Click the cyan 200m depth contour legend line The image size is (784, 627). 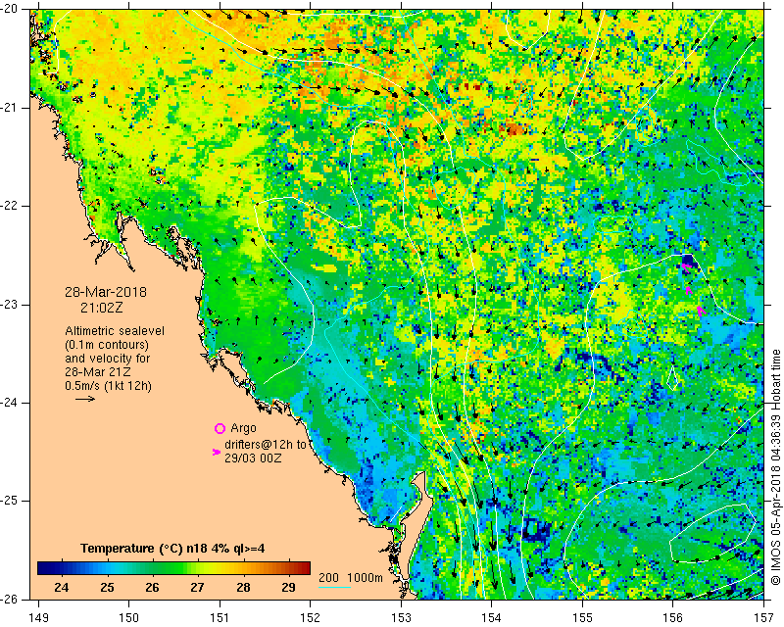(x=334, y=587)
